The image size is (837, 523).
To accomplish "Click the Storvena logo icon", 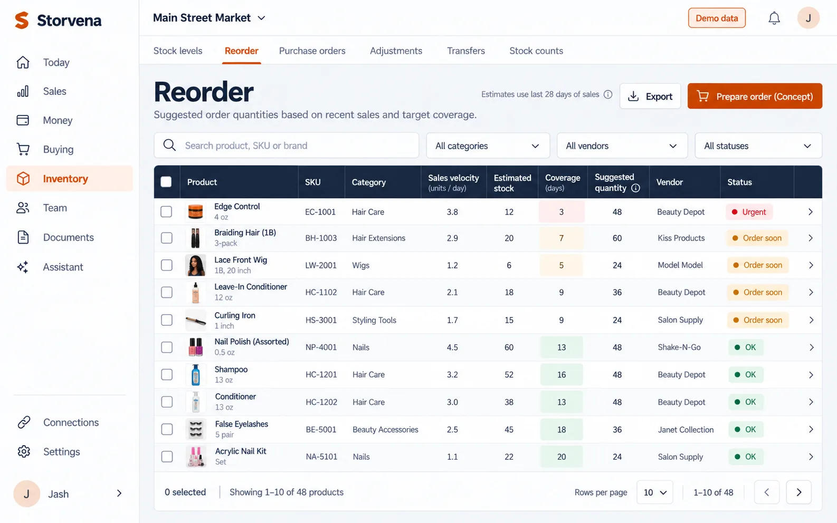I will (22, 21).
